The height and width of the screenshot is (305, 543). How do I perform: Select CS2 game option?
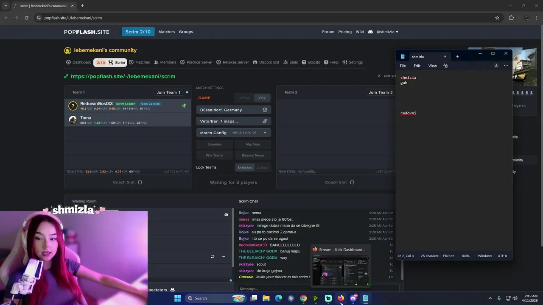[262, 98]
